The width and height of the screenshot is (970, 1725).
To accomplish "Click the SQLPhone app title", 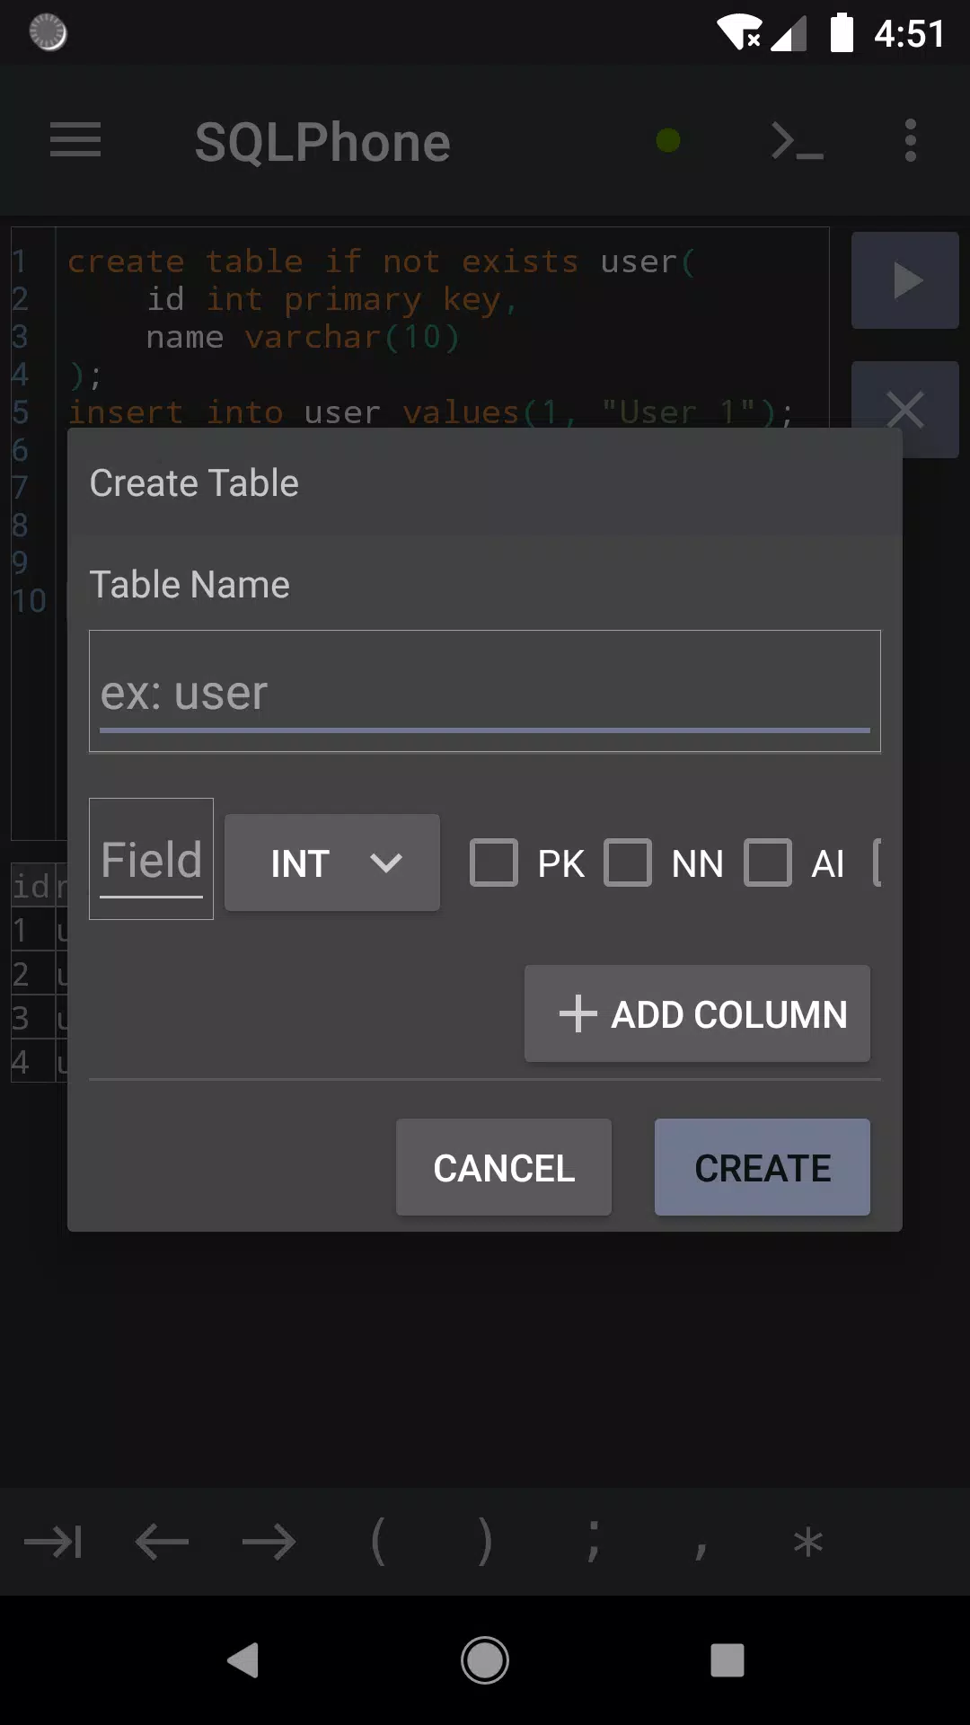I will coord(322,142).
